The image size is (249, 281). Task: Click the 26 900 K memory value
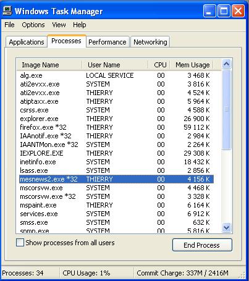(196, 119)
